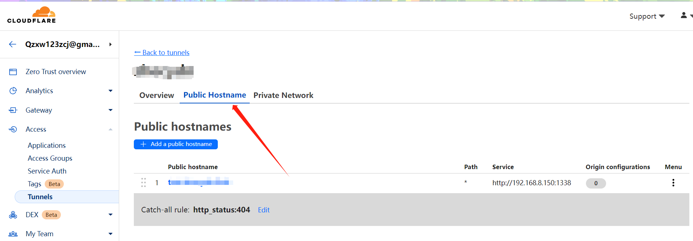The width and height of the screenshot is (693, 241).
Task: Click the Cloudflare logo
Action: click(x=32, y=15)
